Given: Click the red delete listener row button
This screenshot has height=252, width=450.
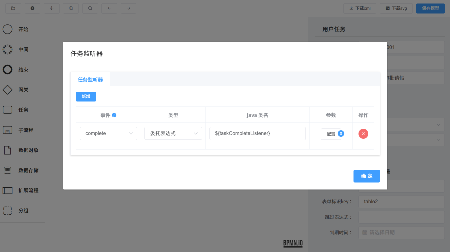Looking at the screenshot, I should point(363,134).
